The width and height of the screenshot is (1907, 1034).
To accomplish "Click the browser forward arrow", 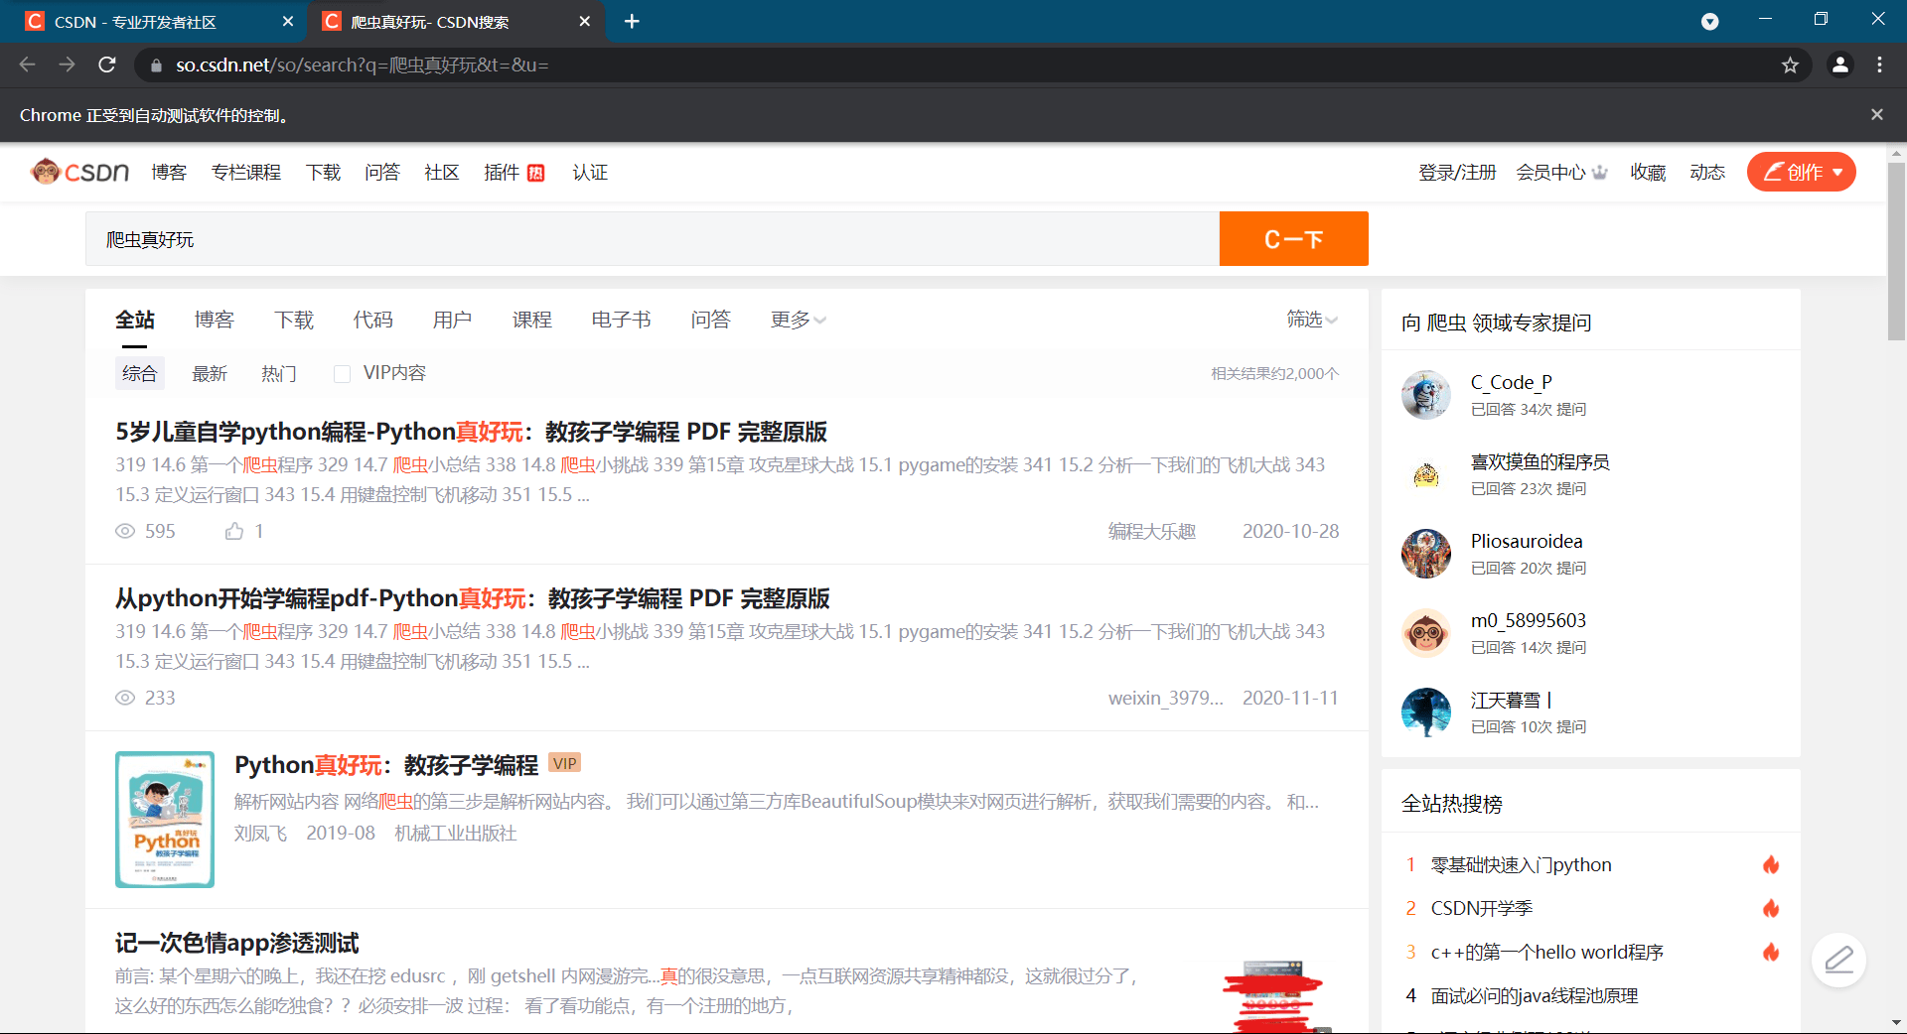I will click(x=67, y=65).
